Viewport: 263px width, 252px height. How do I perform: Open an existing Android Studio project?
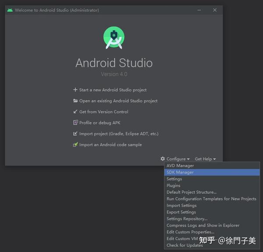pyautogui.click(x=118, y=101)
